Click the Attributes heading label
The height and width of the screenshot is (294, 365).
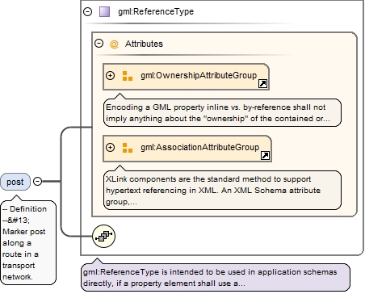144,44
